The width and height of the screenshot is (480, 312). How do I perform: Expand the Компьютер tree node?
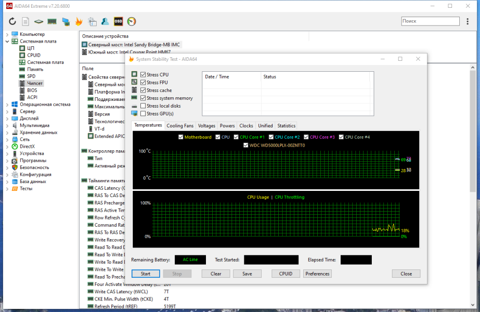click(x=7, y=34)
